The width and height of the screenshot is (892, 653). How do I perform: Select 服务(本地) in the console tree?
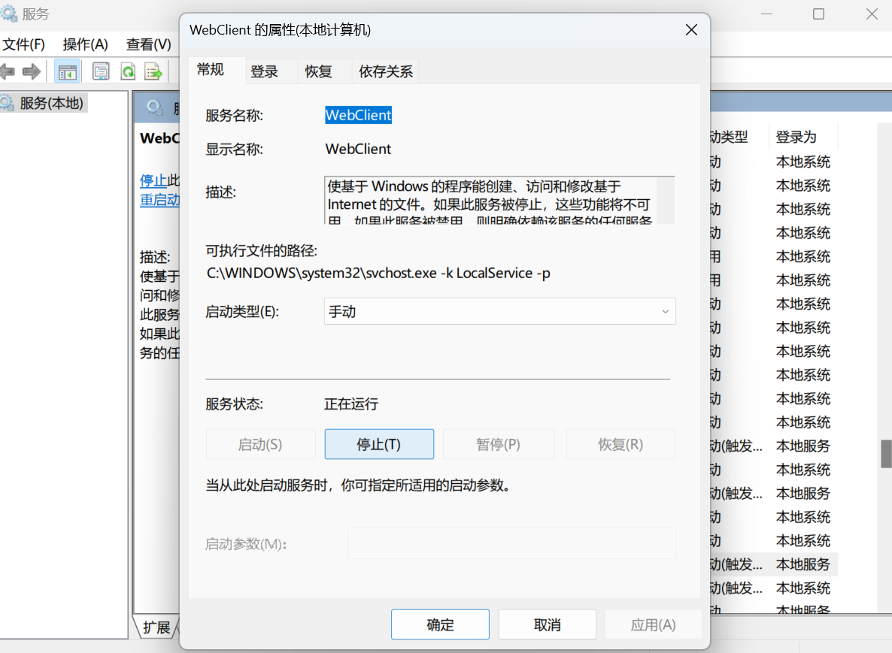50,103
